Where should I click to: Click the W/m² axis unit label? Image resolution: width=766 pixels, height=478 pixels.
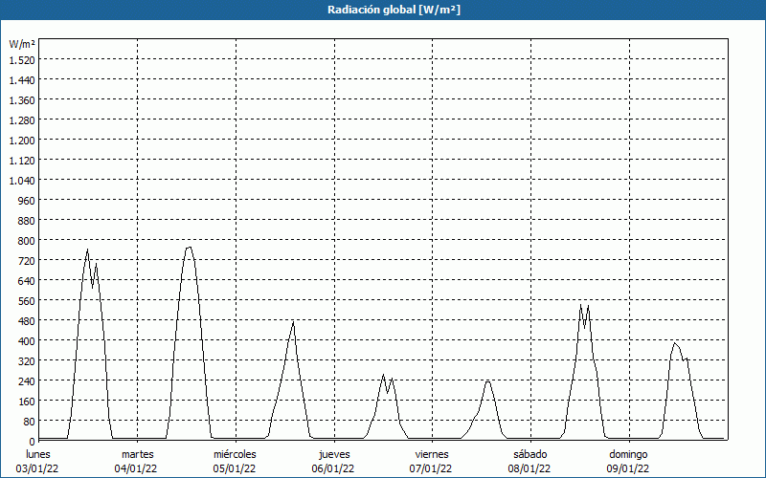22,44
